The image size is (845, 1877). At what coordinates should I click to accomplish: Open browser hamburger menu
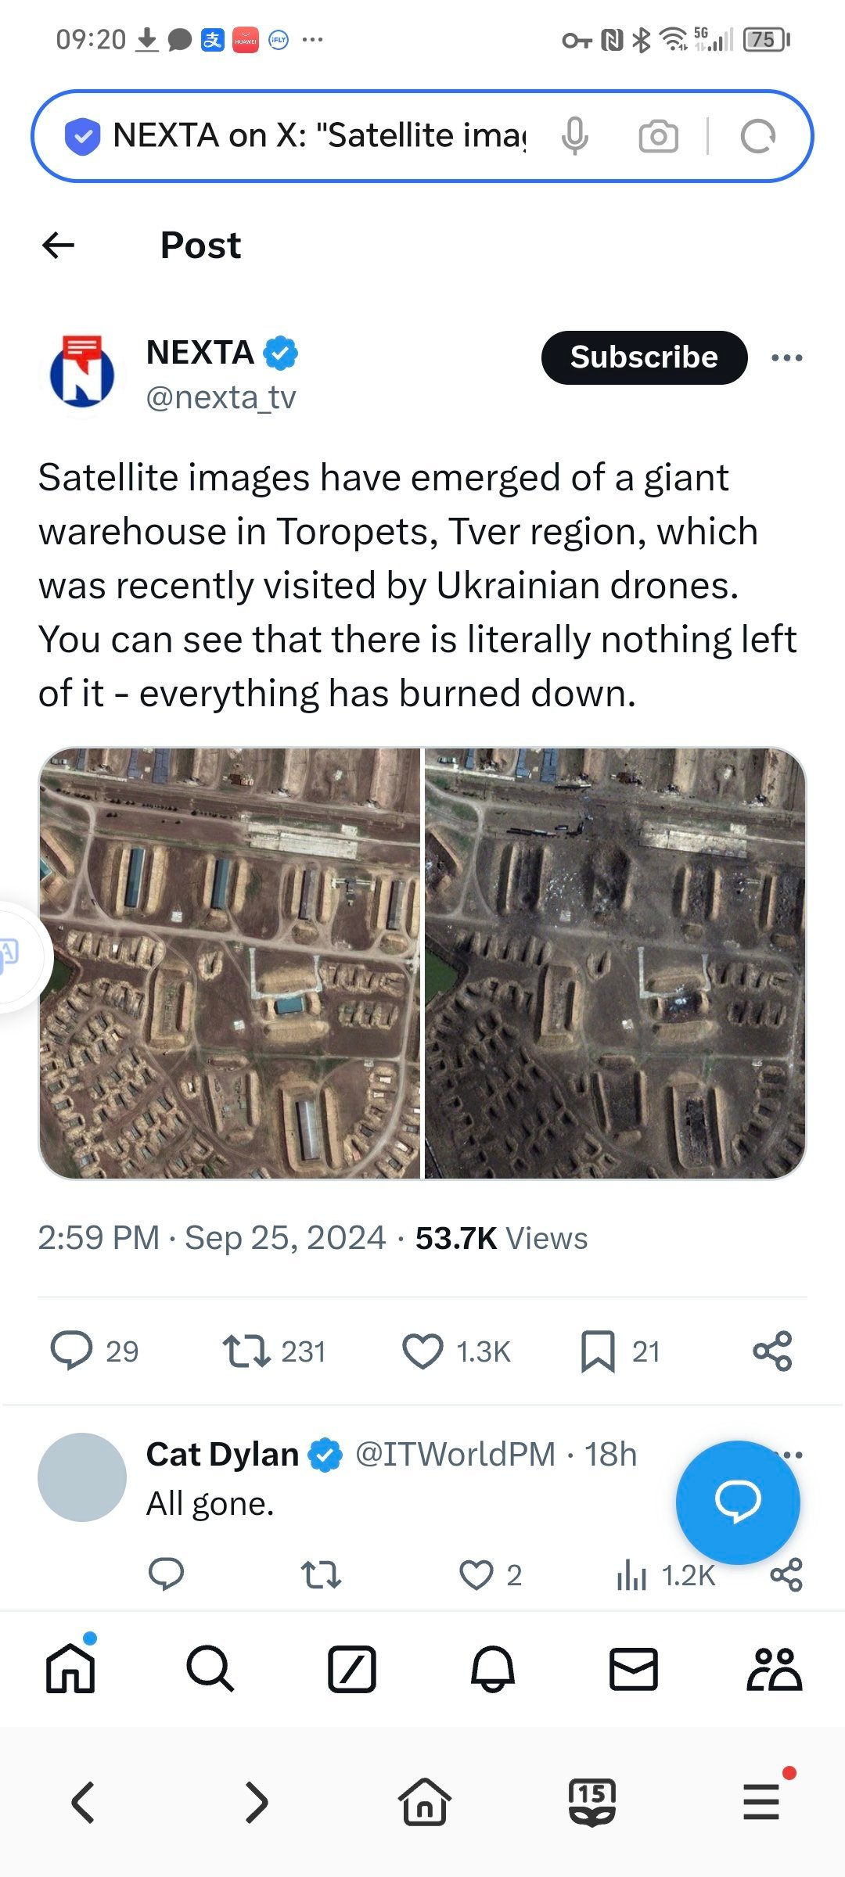tap(761, 1802)
